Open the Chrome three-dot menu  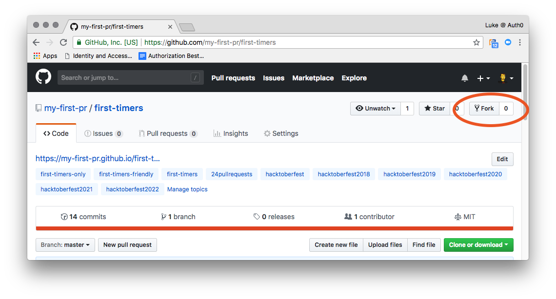click(x=520, y=42)
